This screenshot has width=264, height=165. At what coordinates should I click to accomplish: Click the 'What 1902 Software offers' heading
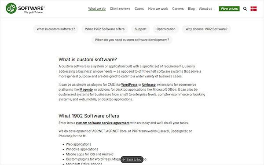pos(89,116)
